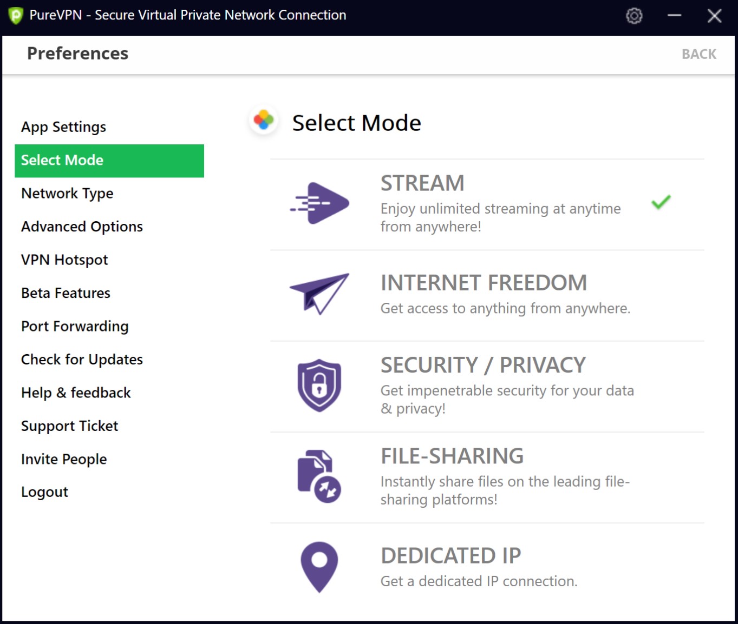Minimize the PureVPN window
Viewport: 738px width, 624px height.
pyautogui.click(x=674, y=16)
